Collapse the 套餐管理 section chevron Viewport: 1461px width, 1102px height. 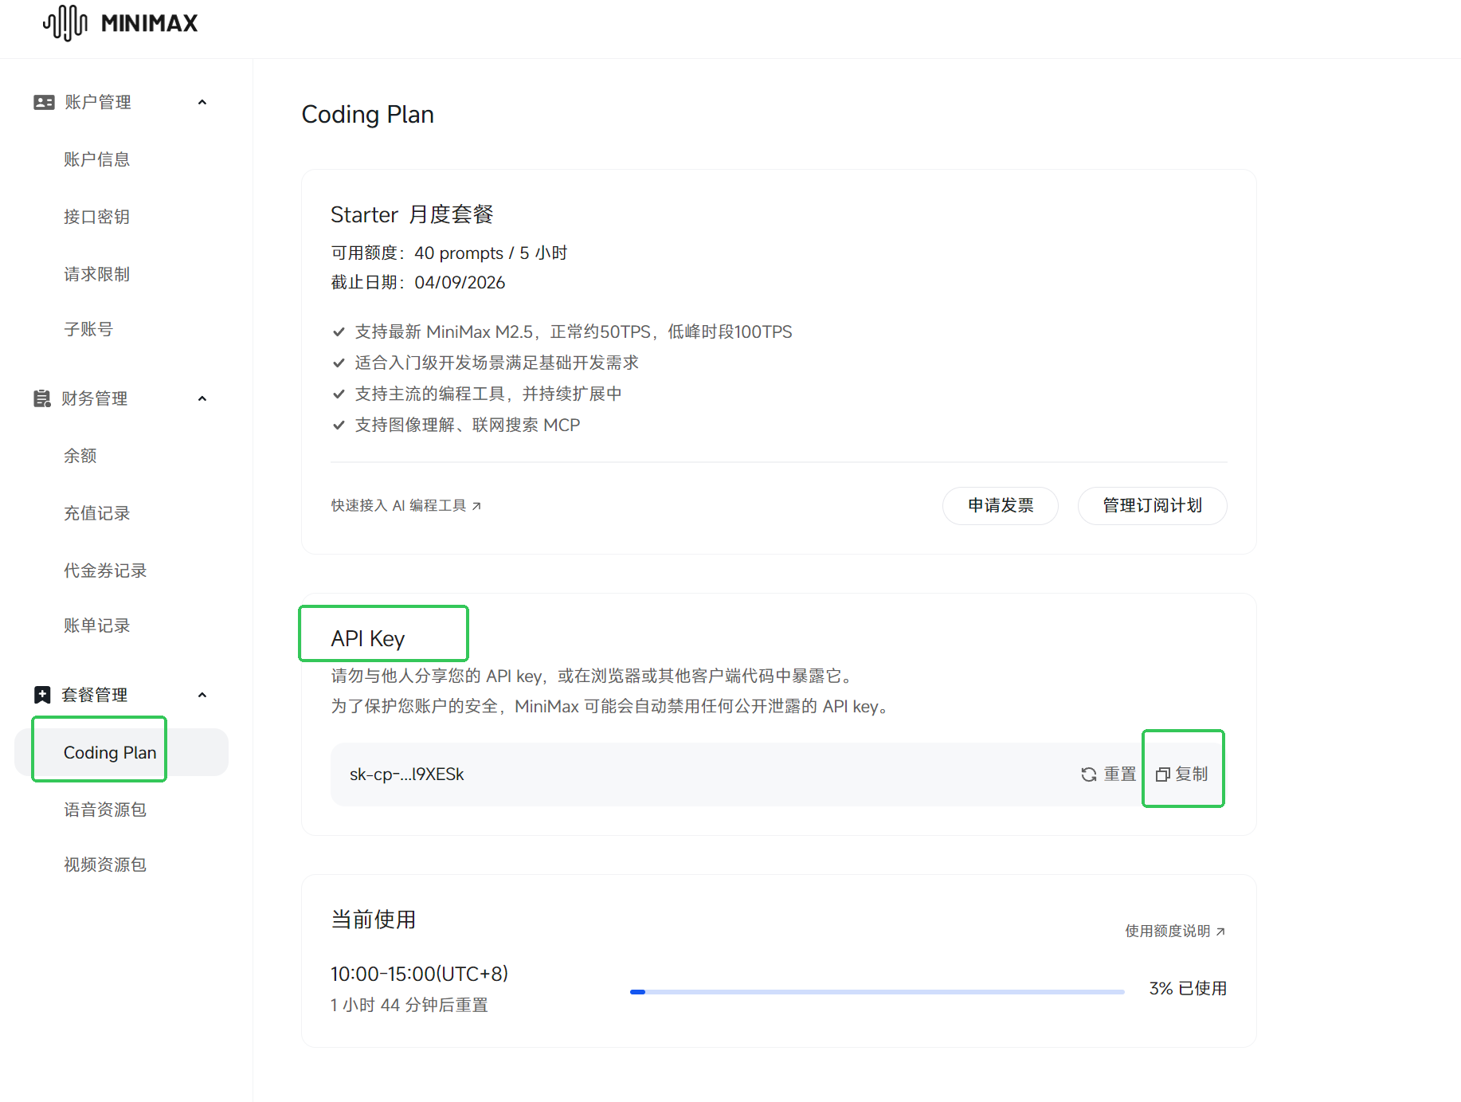(202, 695)
